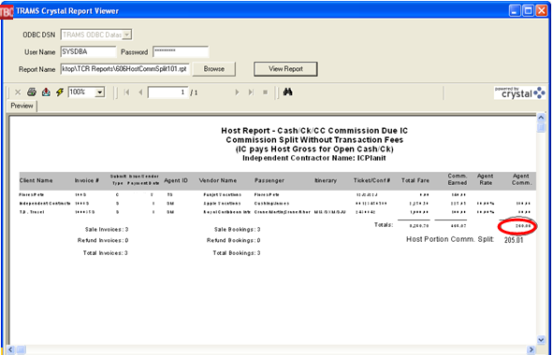
Task: Go to first page arrow
Action: 127,92
